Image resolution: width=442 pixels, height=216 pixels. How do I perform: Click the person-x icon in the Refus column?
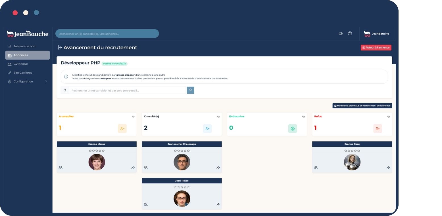[378, 128]
